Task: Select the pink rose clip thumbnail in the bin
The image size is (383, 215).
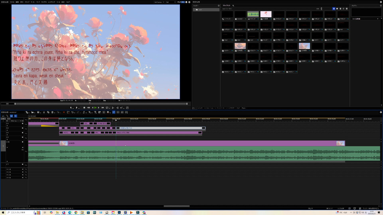Action: (266, 14)
